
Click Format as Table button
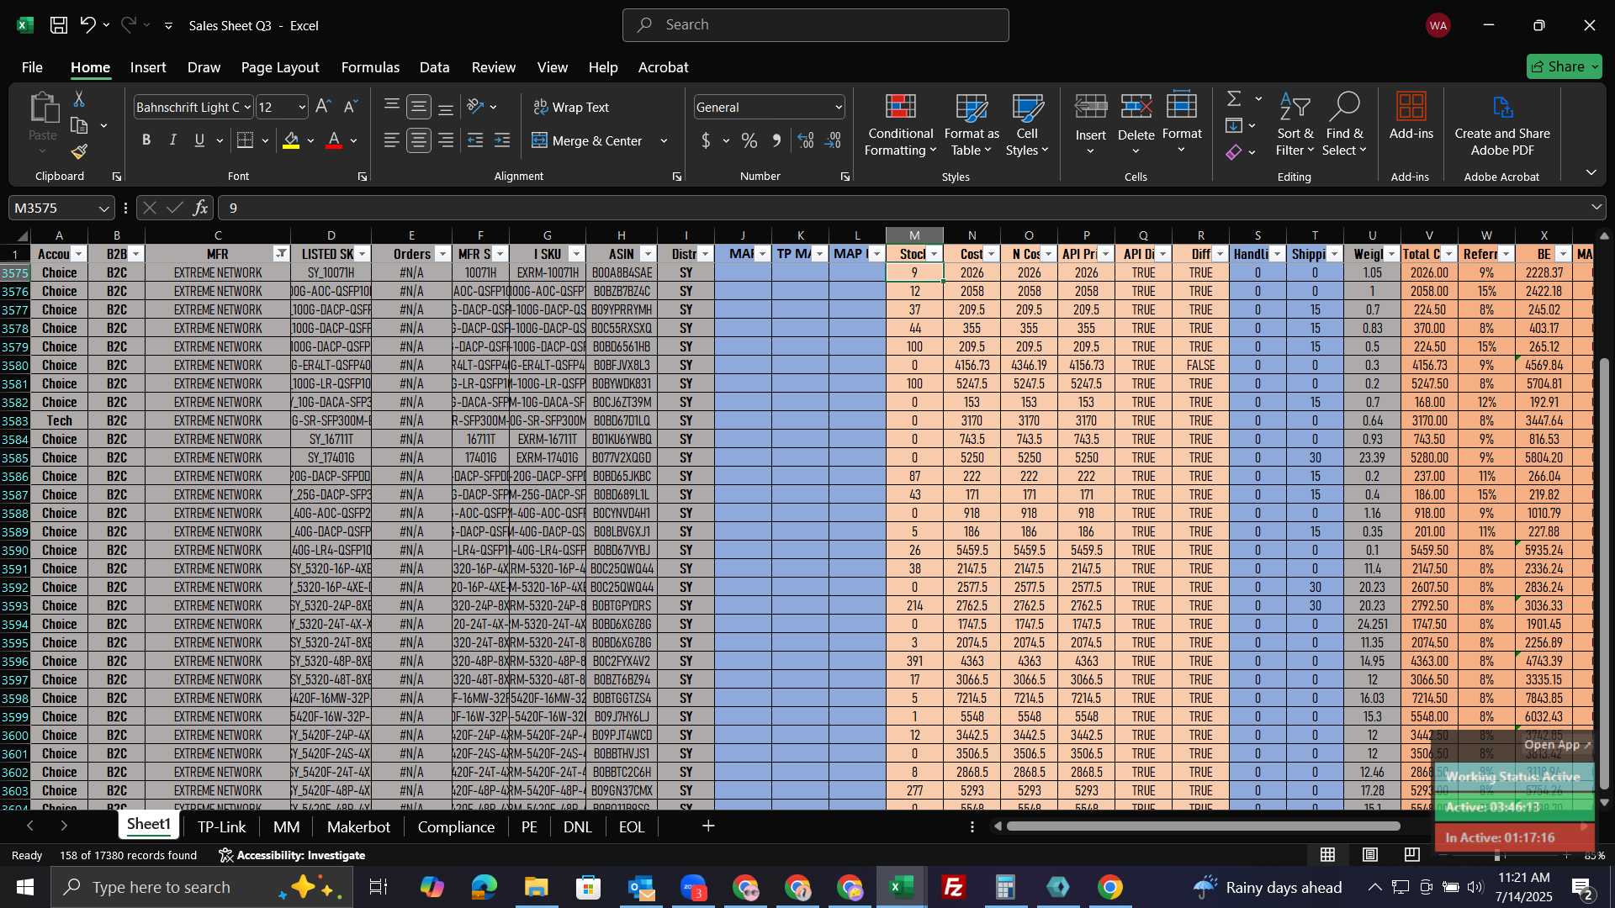point(972,124)
